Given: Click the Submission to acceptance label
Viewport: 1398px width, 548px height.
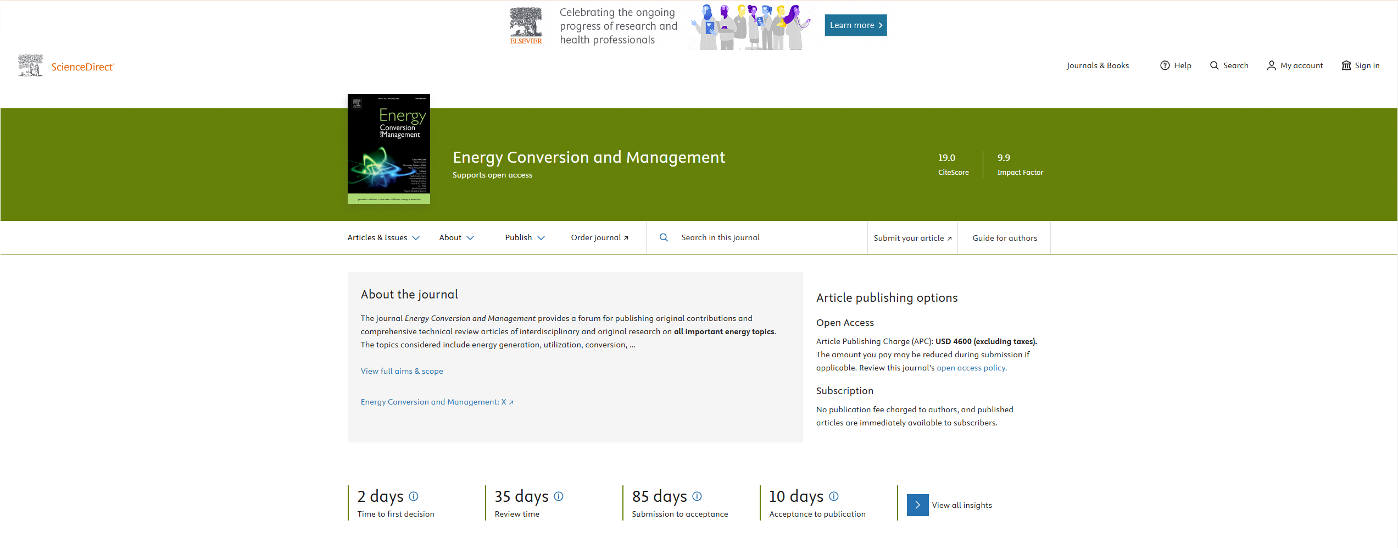Looking at the screenshot, I should pyautogui.click(x=679, y=514).
